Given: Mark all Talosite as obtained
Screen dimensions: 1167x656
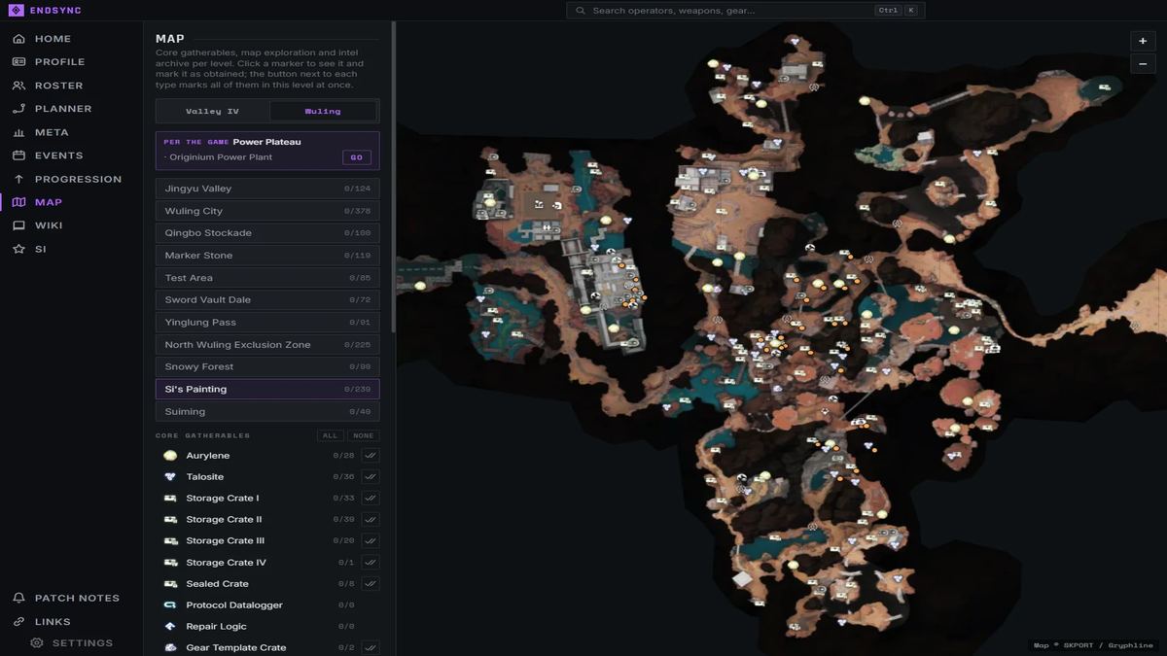Looking at the screenshot, I should (x=370, y=476).
